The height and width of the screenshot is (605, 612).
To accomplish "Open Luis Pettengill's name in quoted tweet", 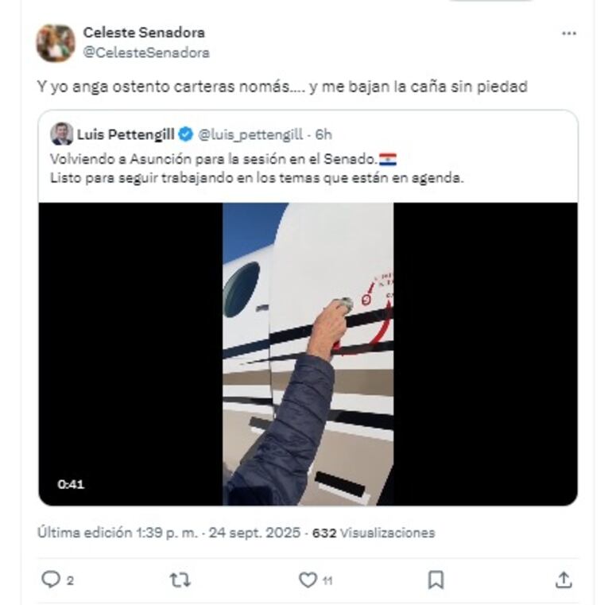I will coord(125,134).
